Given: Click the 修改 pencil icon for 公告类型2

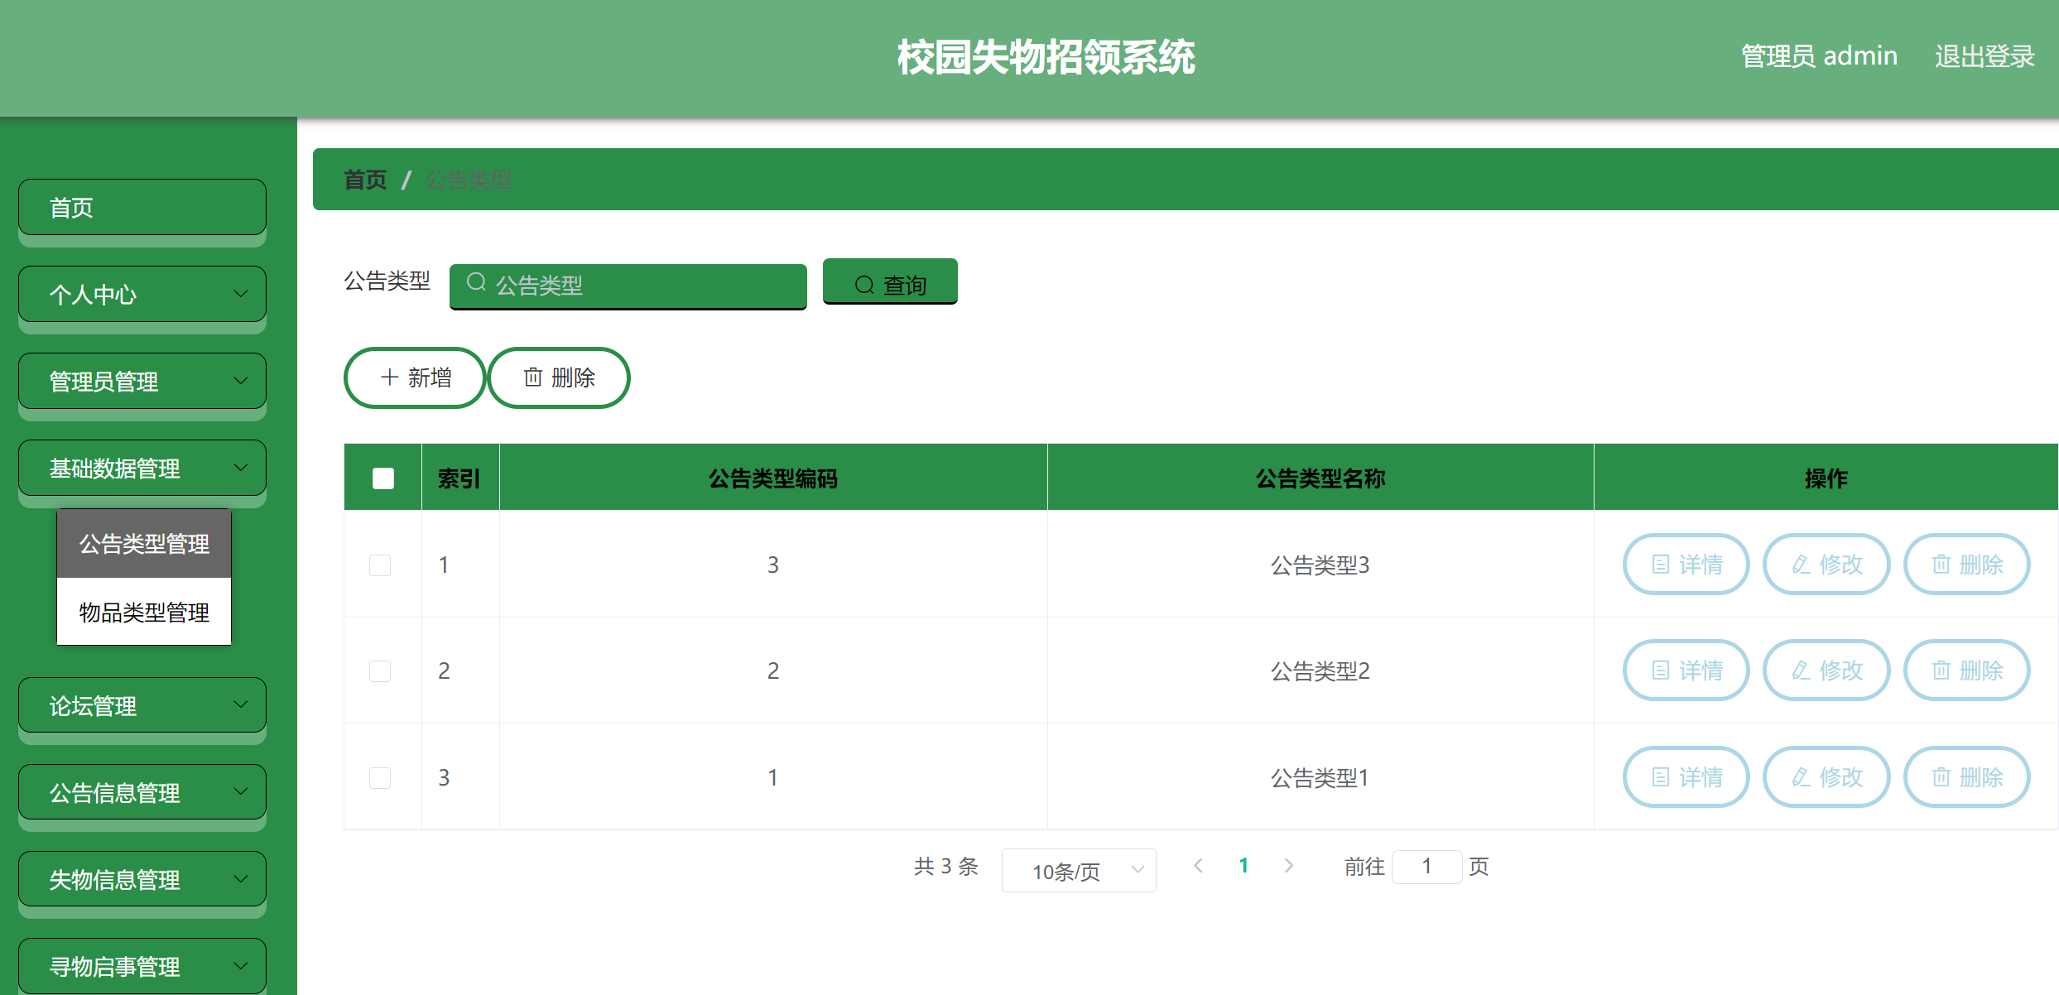Looking at the screenshot, I should (x=1801, y=671).
